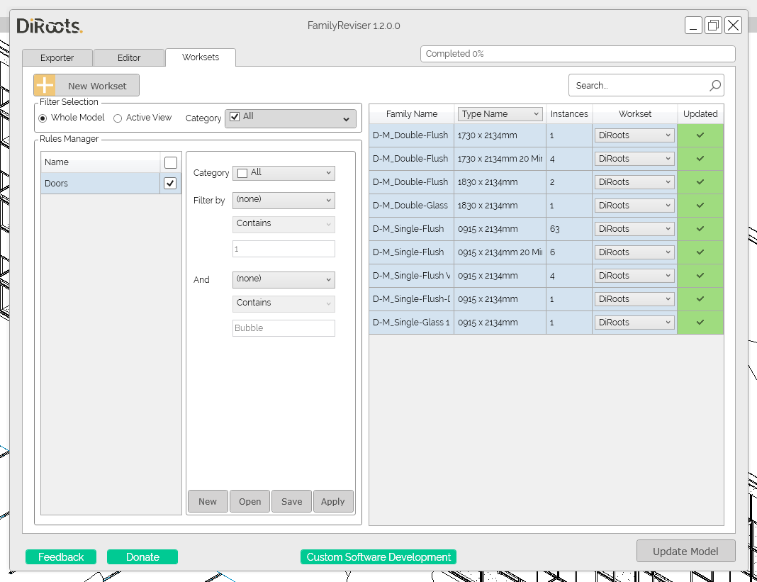Screen dimensions: 757x582
Task: Maximize the FamilyReviser window
Action: [713, 25]
